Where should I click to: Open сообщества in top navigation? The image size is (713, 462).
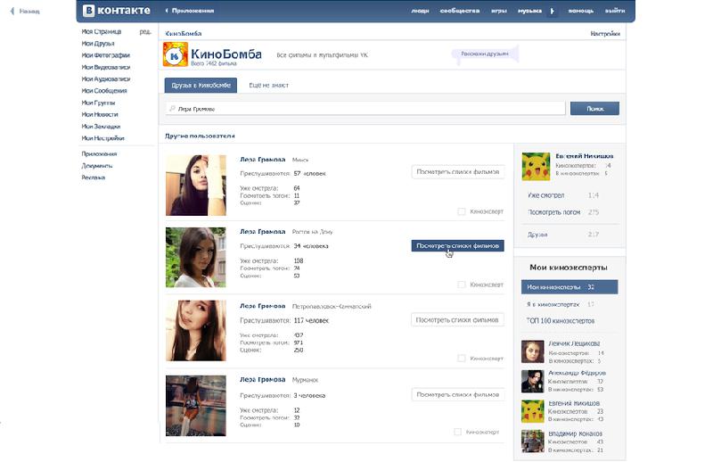tap(460, 11)
